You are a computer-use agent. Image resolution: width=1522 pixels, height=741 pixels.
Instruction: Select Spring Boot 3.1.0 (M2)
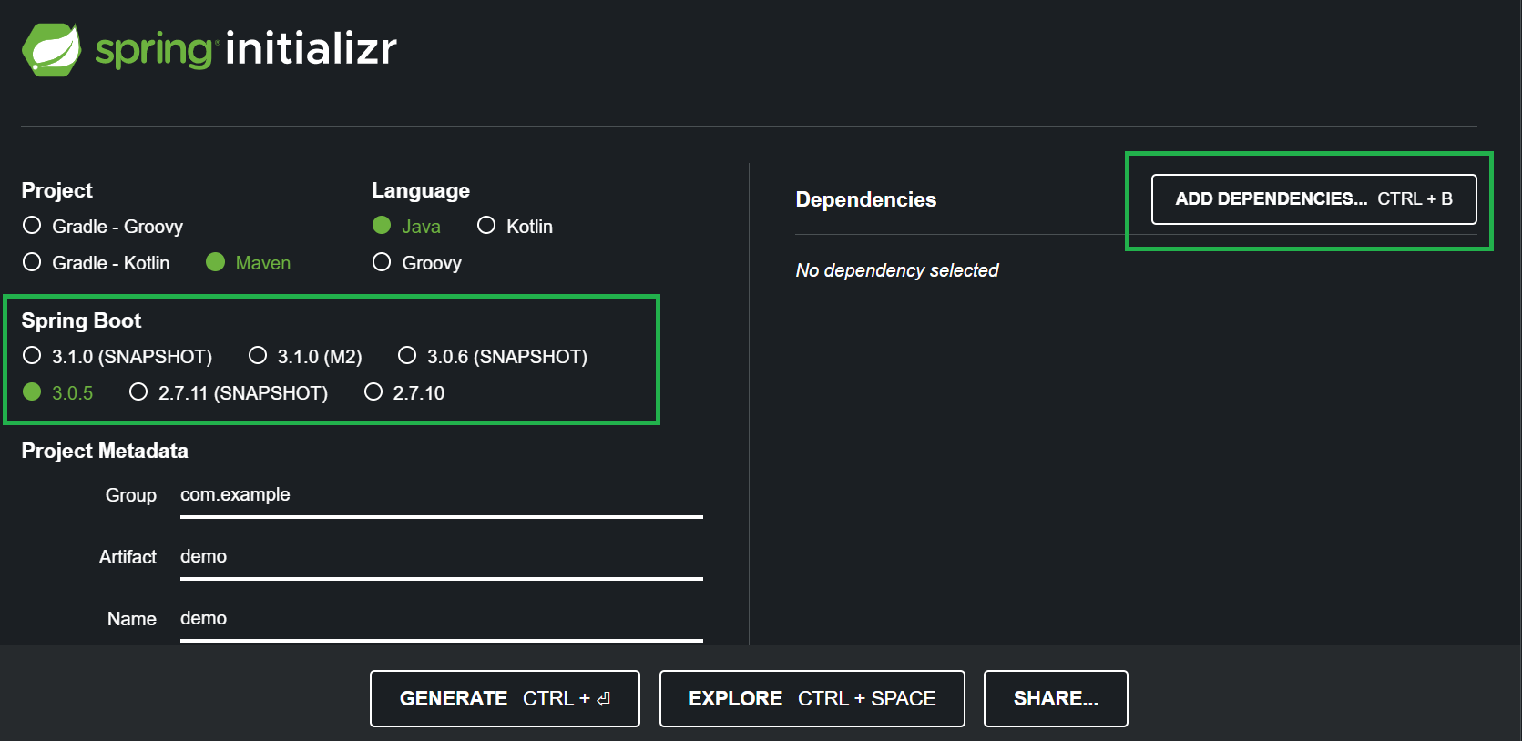[x=259, y=356]
